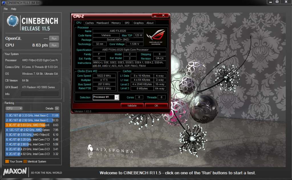292x180 pixels.
Task: Click the Revision value OR-C0
Action: pos(160,58)
